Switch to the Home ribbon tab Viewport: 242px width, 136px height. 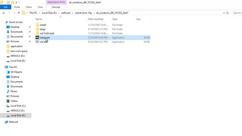17,7
